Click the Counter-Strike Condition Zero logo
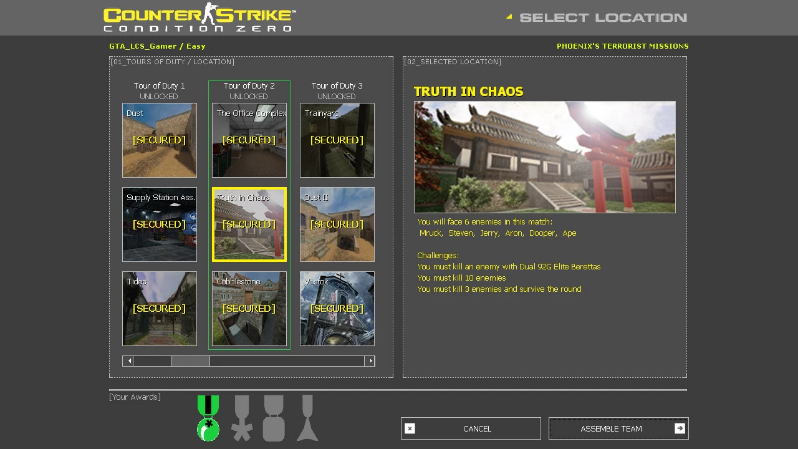This screenshot has height=449, width=798. coord(199,17)
